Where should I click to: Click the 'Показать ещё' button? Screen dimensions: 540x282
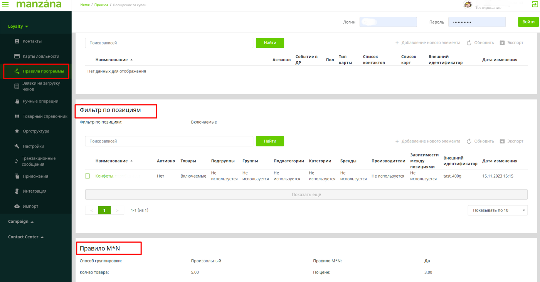(x=306, y=195)
